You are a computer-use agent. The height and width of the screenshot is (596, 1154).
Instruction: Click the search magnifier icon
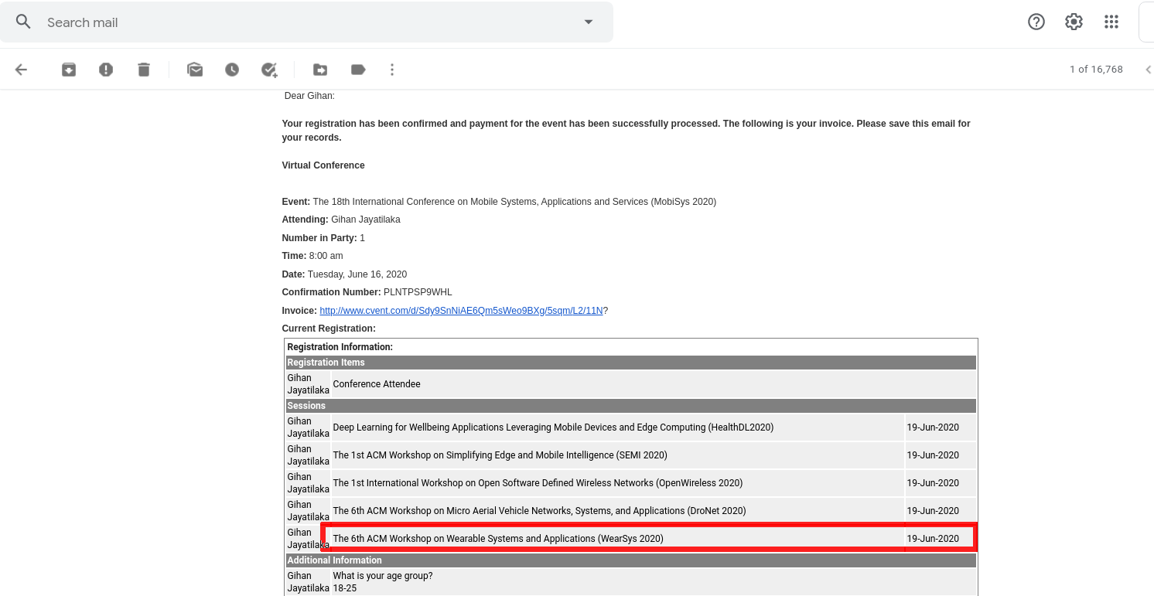[23, 22]
